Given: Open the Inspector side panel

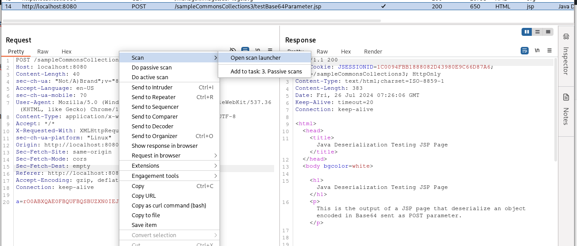Looking at the screenshot, I should 566,56.
